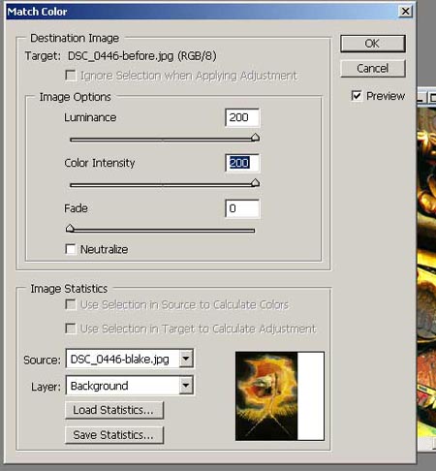
Task: Click the Color Intensity value field
Action: click(x=242, y=163)
